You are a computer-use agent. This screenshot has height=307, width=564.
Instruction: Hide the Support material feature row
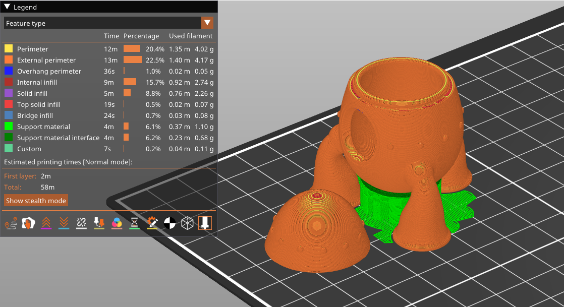pos(108,127)
